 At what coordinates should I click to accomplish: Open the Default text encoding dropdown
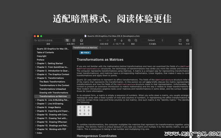click(153, 40)
